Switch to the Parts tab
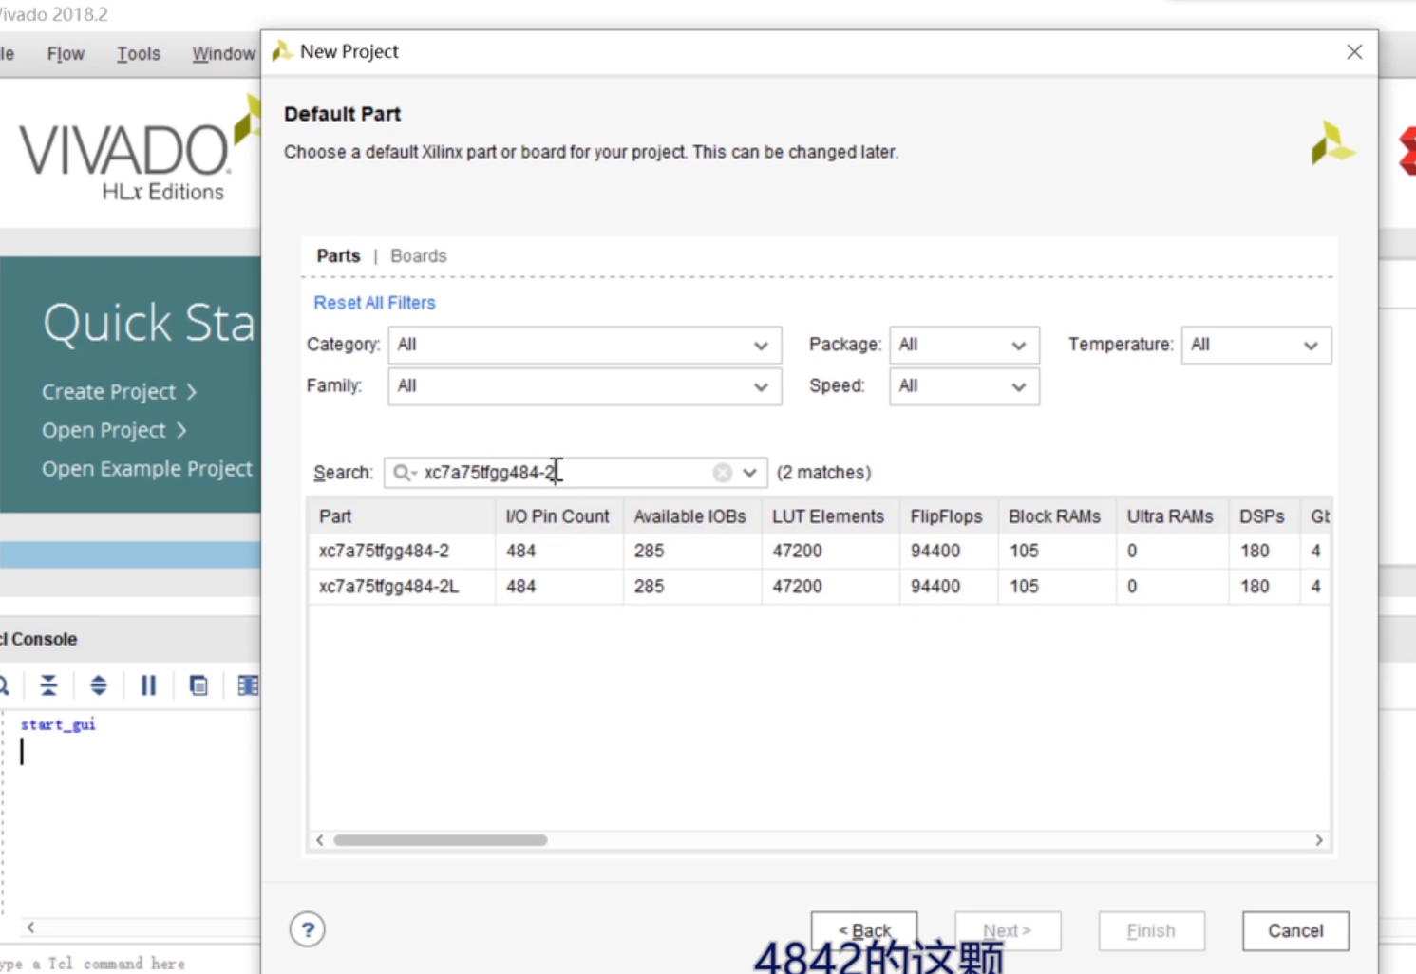This screenshot has width=1416, height=974. pos(338,256)
